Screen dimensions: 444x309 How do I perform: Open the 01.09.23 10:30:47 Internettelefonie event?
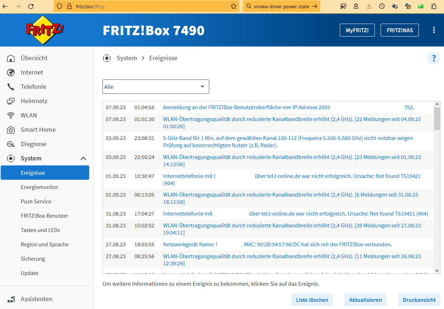[x=268, y=180]
